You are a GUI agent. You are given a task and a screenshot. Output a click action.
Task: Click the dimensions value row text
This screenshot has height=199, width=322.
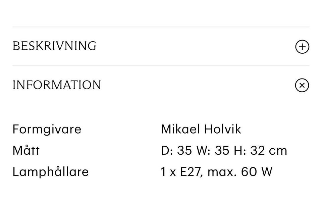[224, 151]
